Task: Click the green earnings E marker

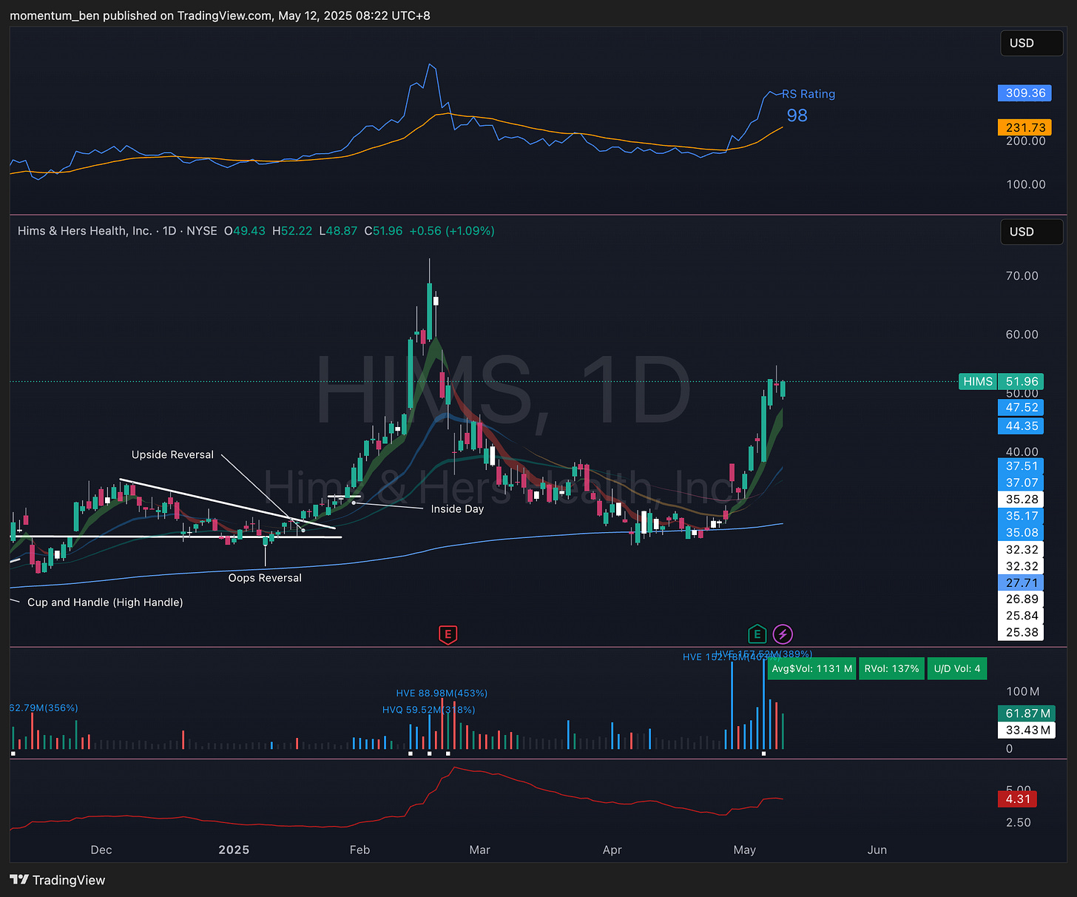Action: coord(756,634)
